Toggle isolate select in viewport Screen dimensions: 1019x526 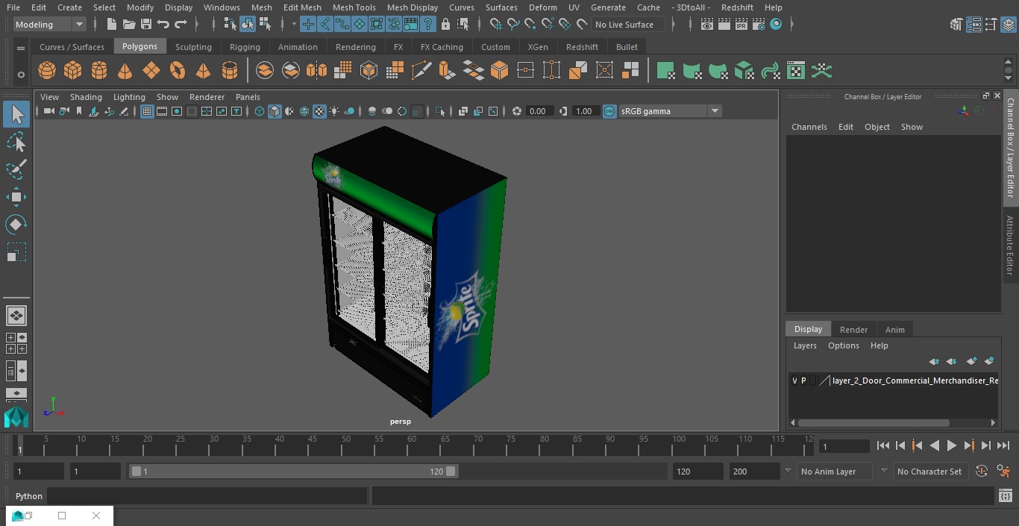[440, 111]
